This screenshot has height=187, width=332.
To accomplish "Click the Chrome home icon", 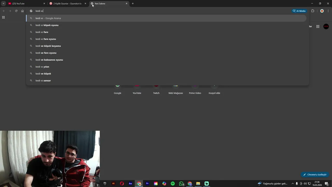I will pyautogui.click(x=23, y=11).
